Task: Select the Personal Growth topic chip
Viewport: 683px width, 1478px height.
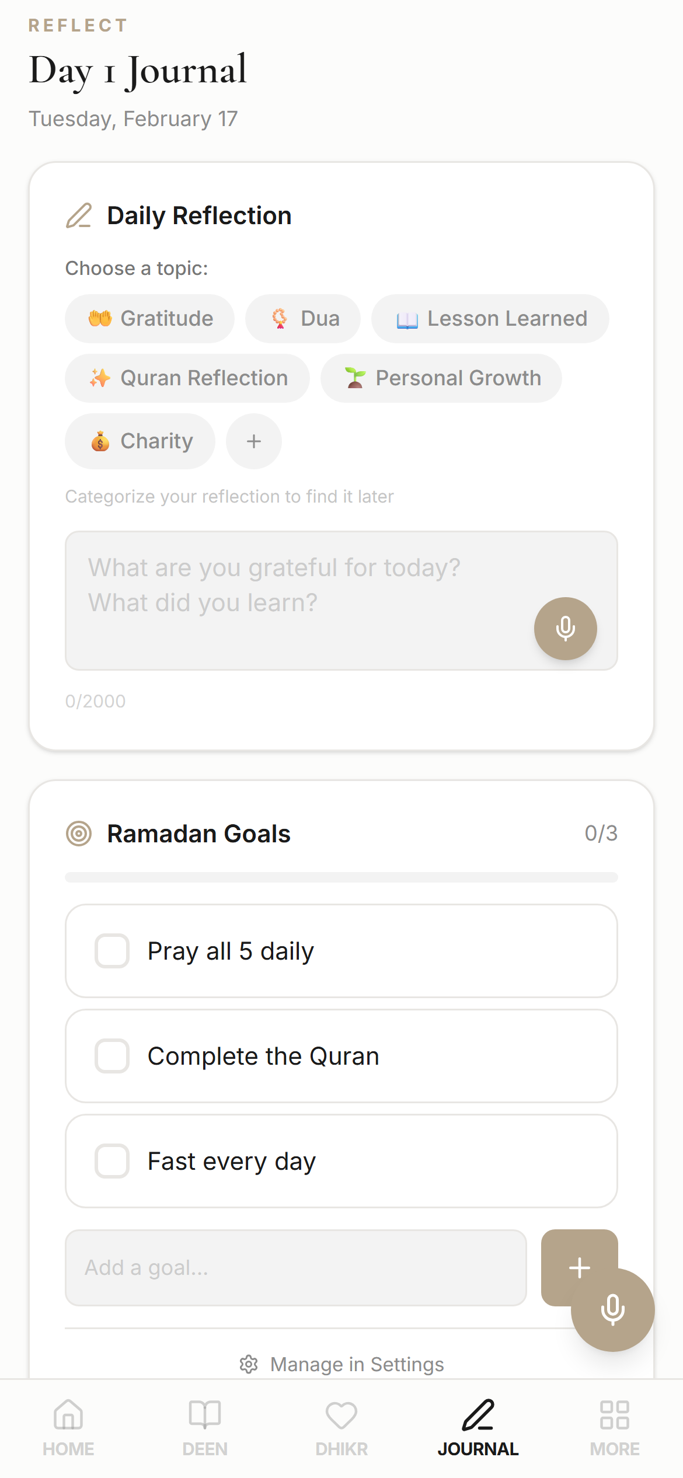Action: [441, 378]
